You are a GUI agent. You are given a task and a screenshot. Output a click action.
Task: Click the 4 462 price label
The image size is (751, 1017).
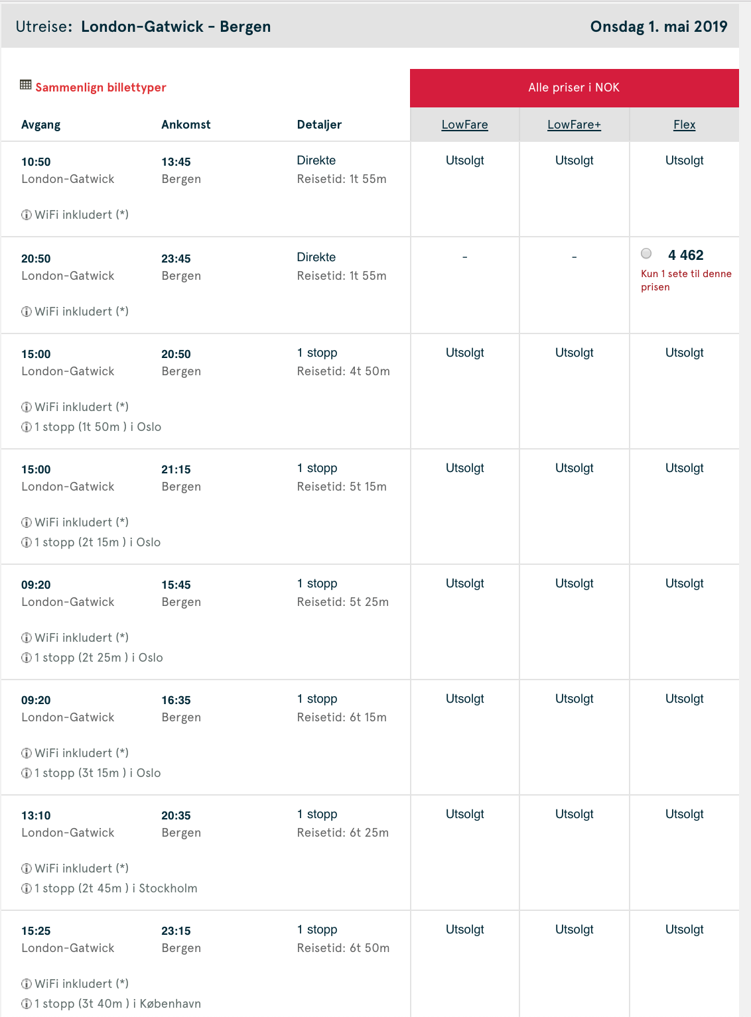[686, 255]
